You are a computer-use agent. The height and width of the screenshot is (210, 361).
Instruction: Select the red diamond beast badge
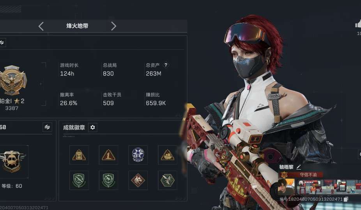pos(138,180)
